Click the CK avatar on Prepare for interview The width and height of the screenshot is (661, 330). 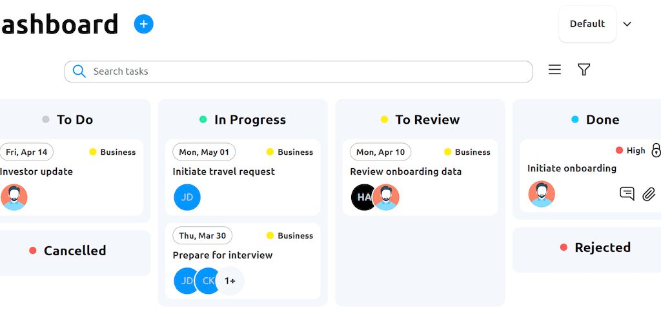(208, 281)
